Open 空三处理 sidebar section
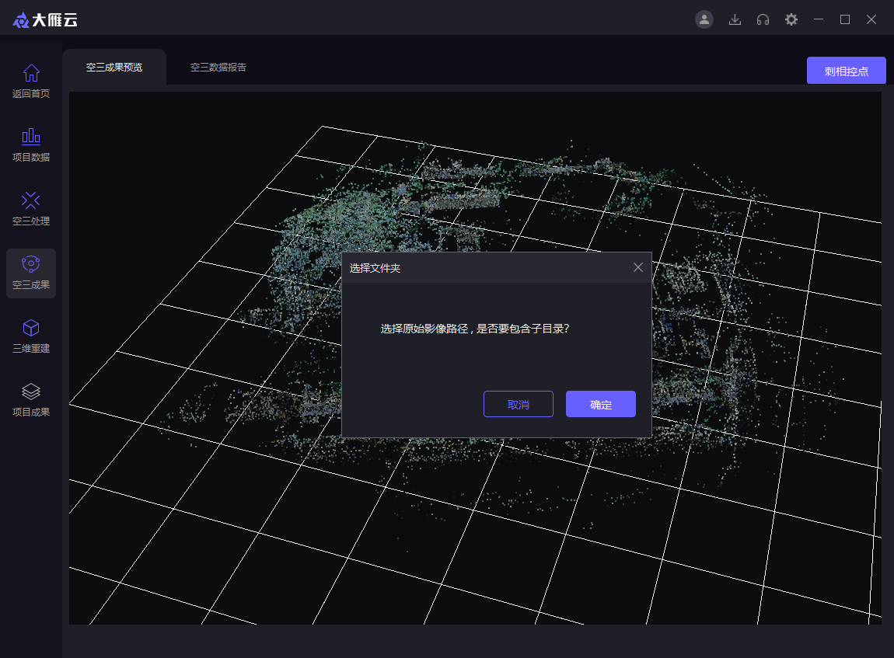This screenshot has height=658, width=894. (31, 209)
